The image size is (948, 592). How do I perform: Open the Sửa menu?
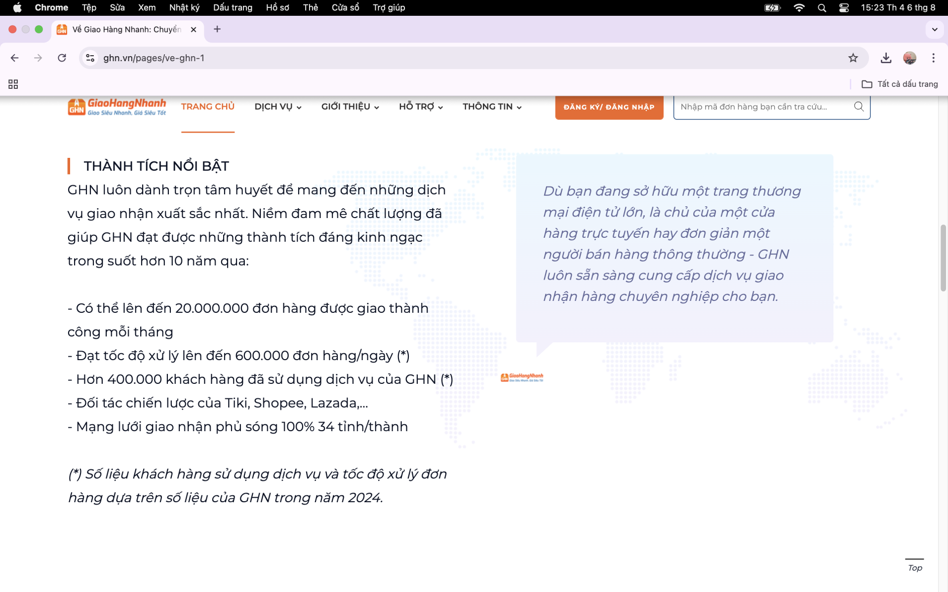[x=117, y=7]
